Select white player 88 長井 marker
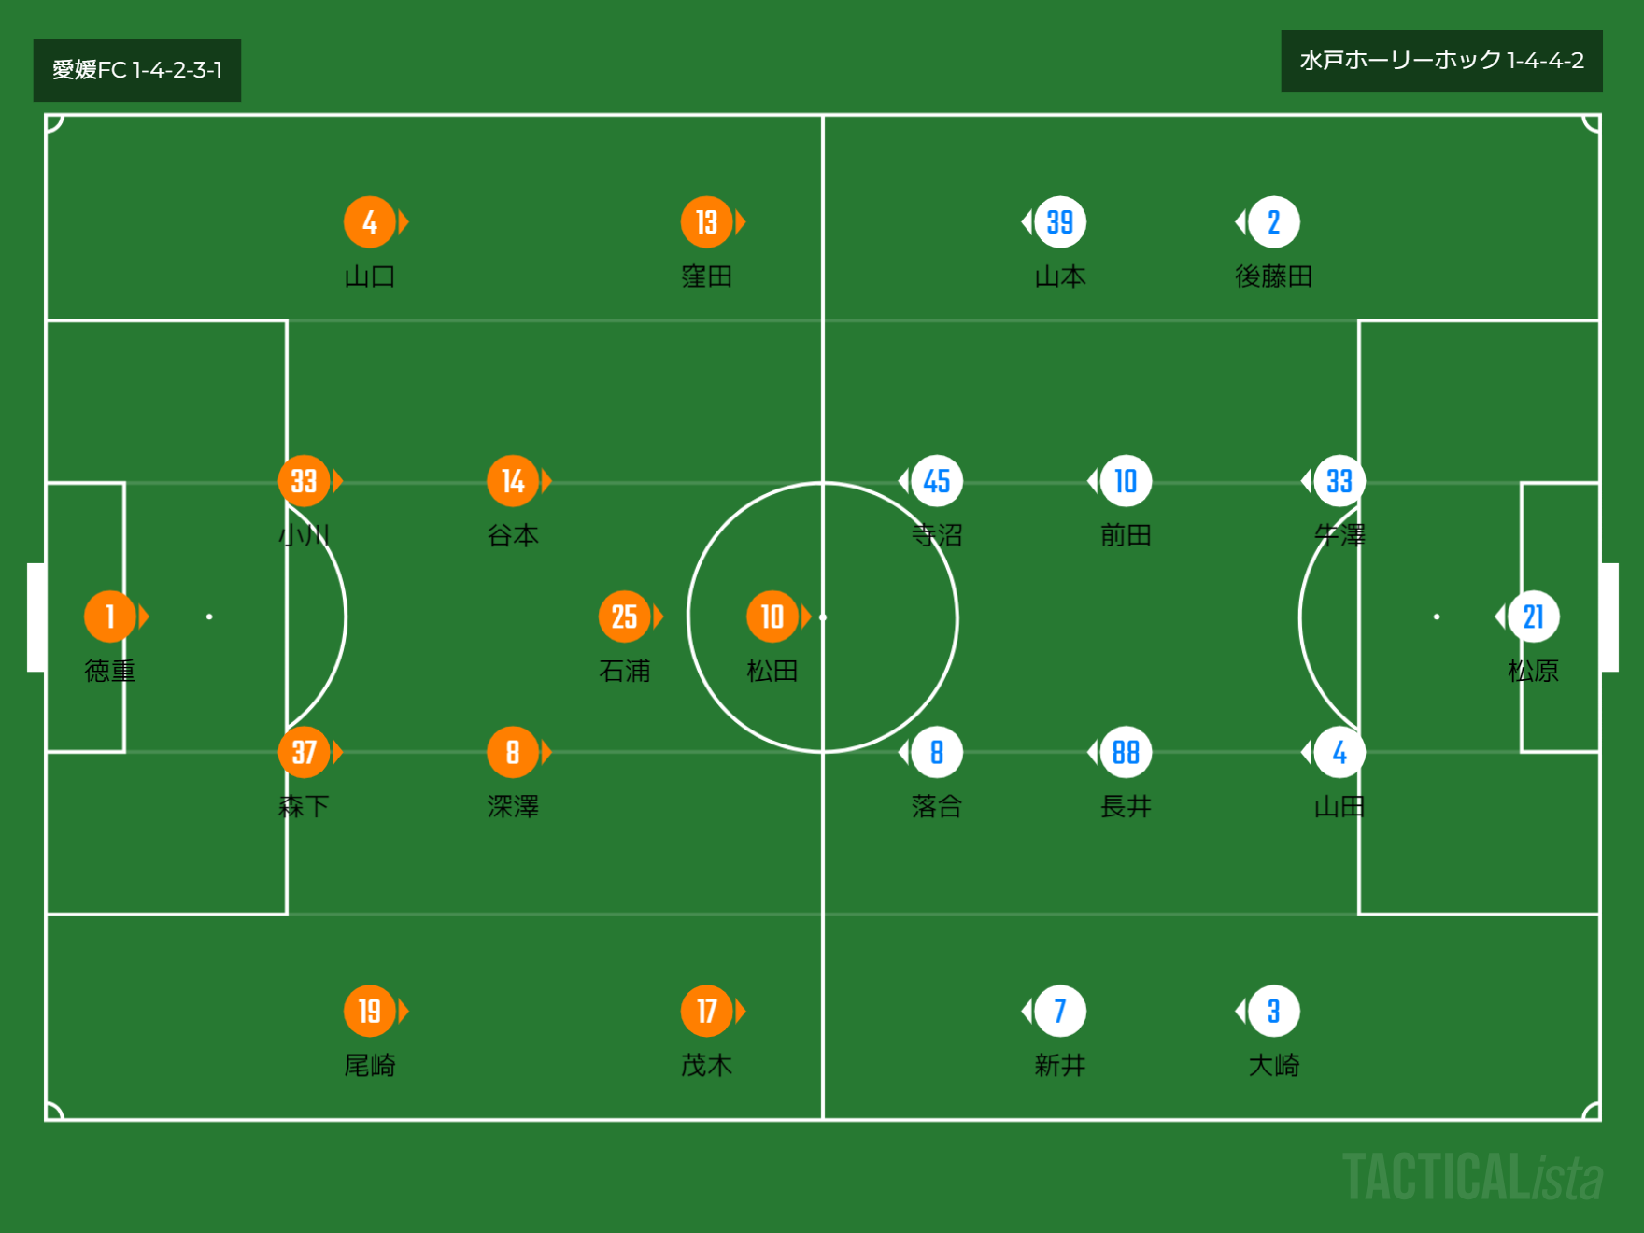Image resolution: width=1644 pixels, height=1233 pixels. pos(1126,752)
